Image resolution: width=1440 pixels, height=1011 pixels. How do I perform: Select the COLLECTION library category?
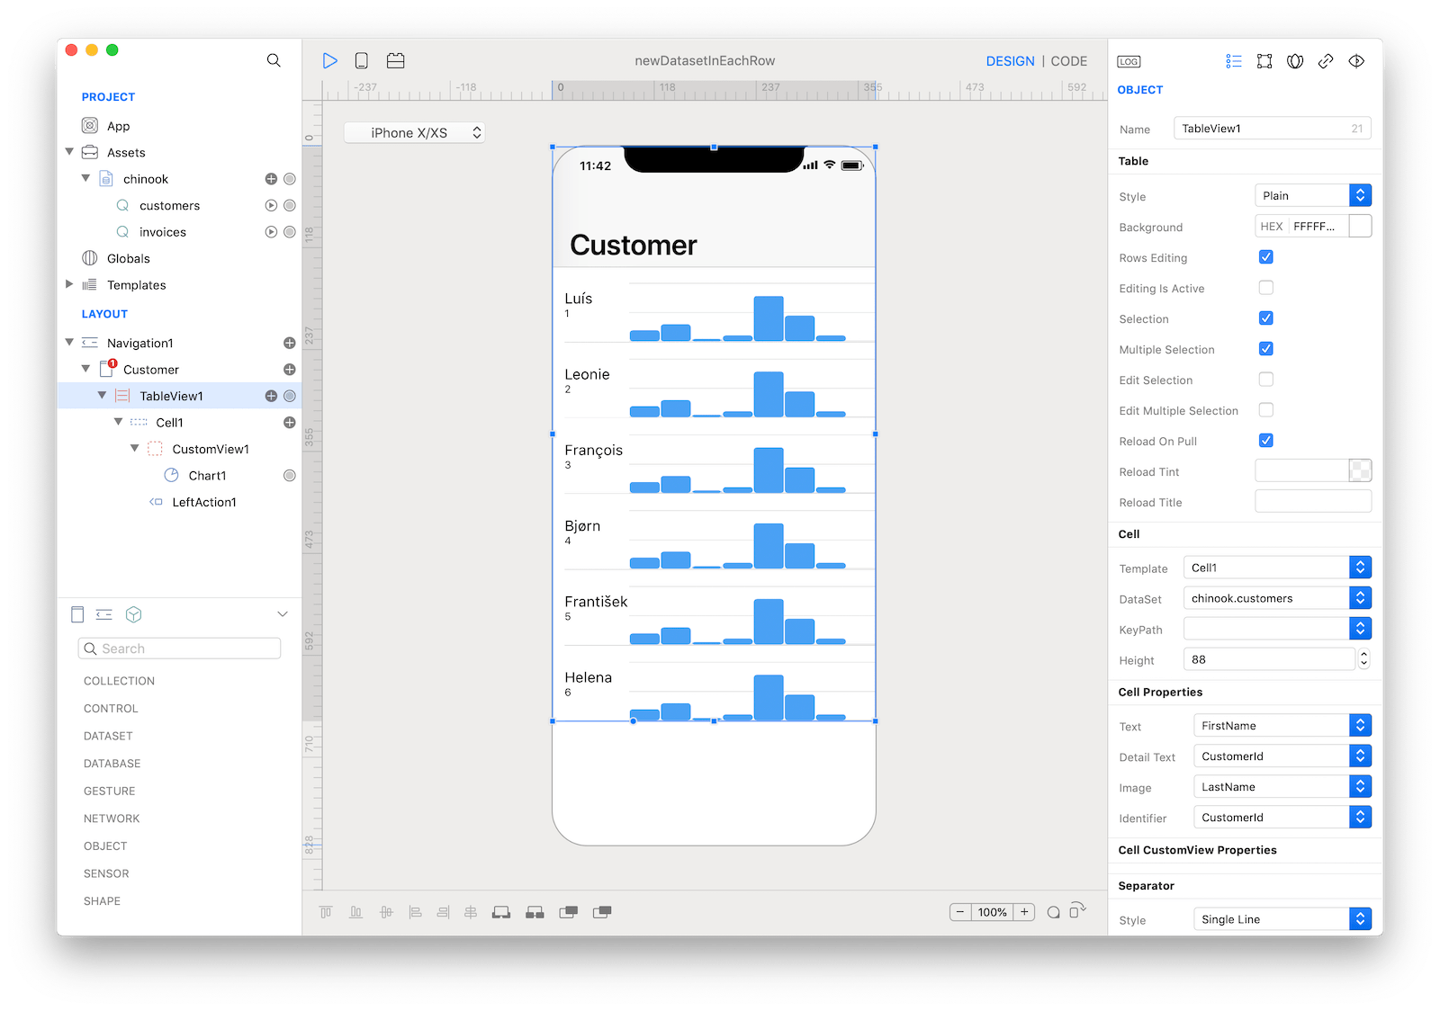tap(120, 681)
